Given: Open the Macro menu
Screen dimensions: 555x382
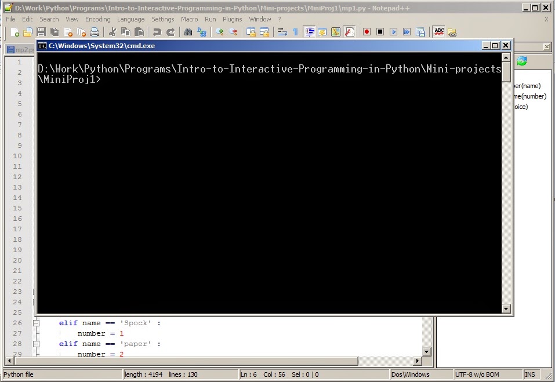Looking at the screenshot, I should [x=190, y=19].
